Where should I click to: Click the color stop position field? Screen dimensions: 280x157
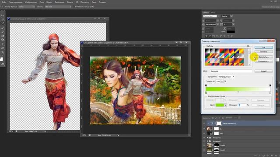[242, 105]
